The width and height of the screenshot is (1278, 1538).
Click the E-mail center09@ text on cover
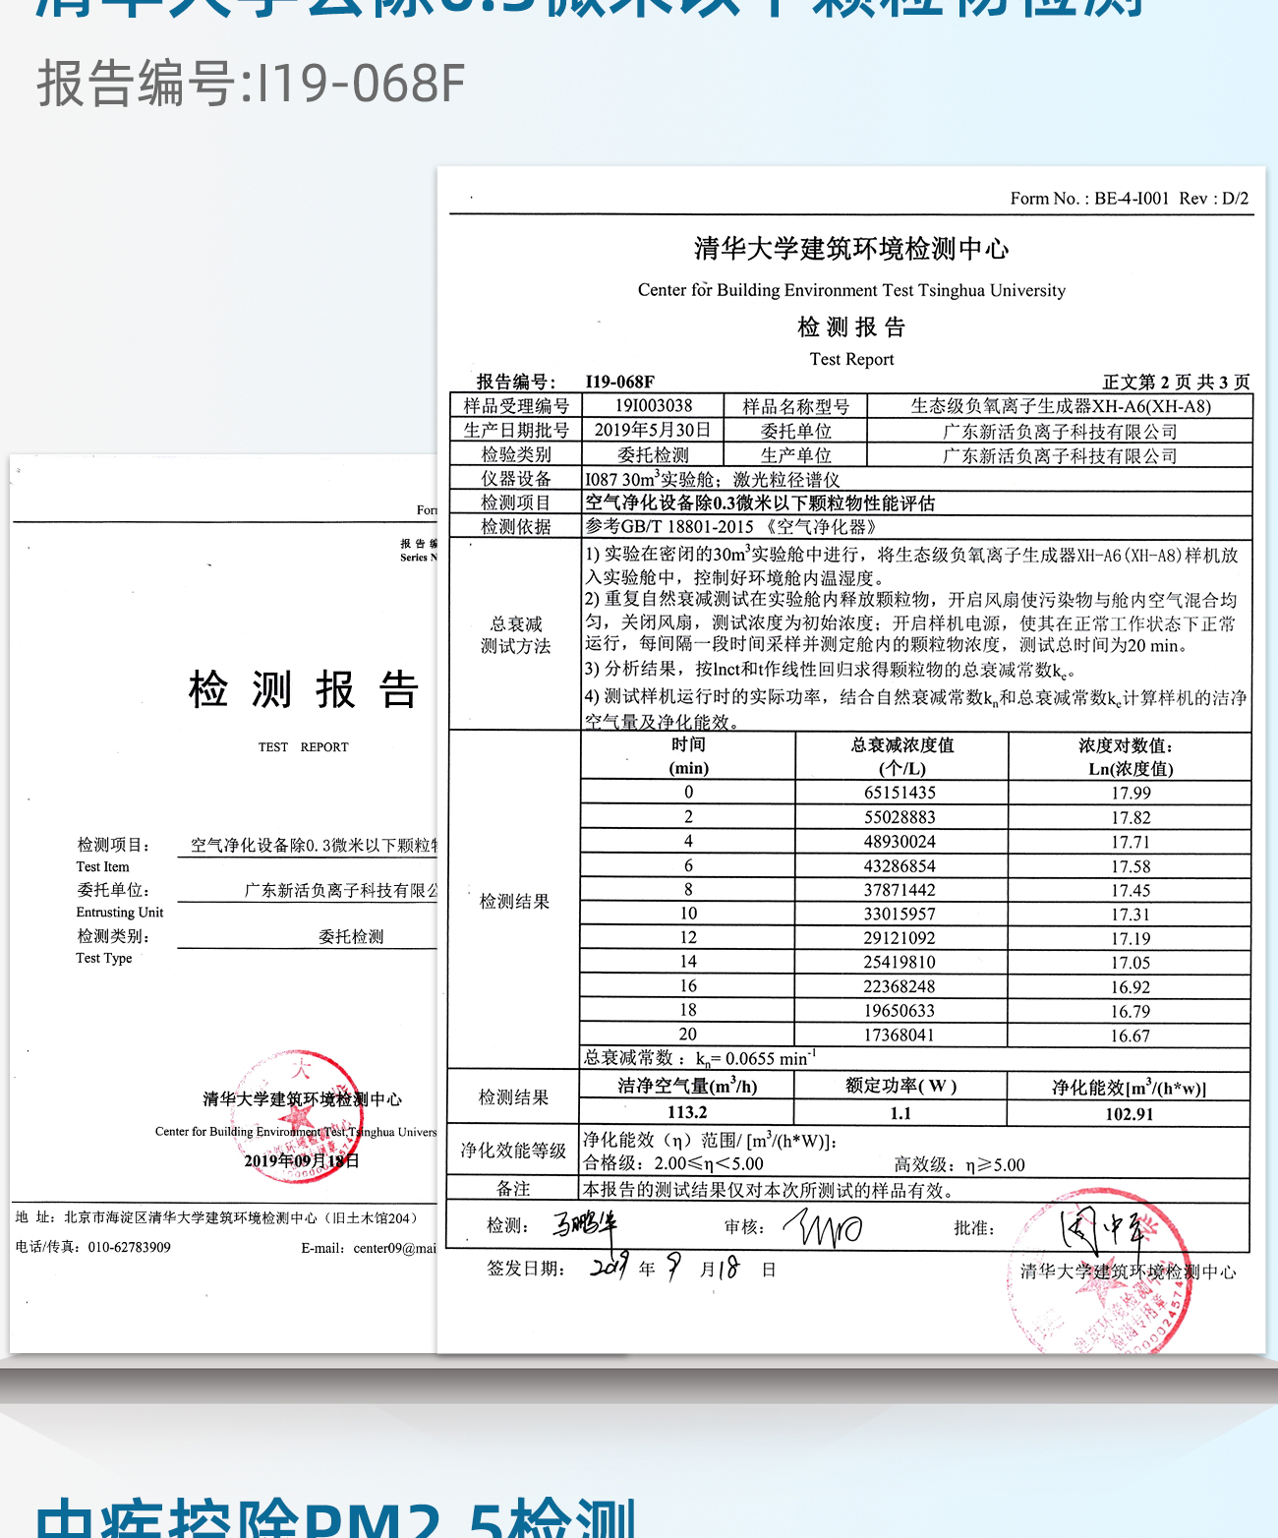click(369, 1248)
